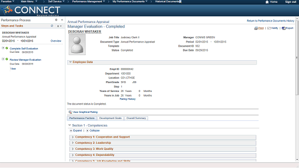
Task: Switch to the Overall Summary tab
Action: pyautogui.click(x=136, y=118)
